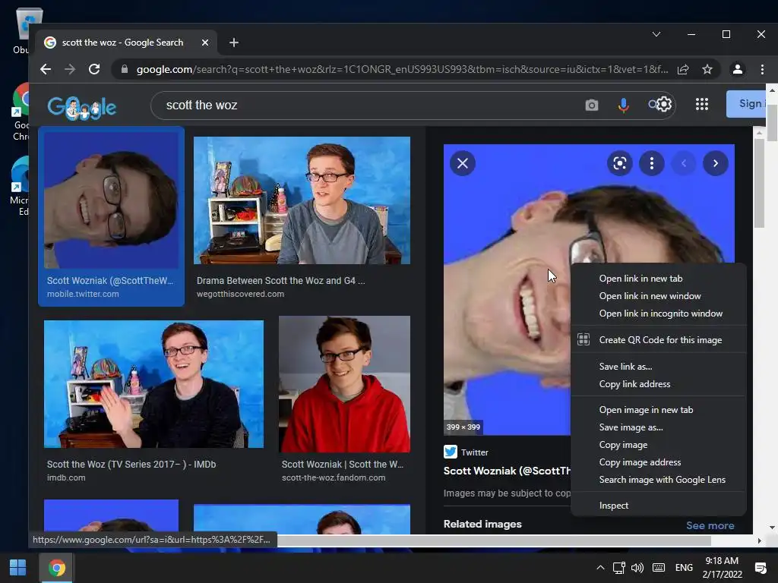Click the ENG language indicator
Screen dimensions: 778x583
[x=684, y=568]
